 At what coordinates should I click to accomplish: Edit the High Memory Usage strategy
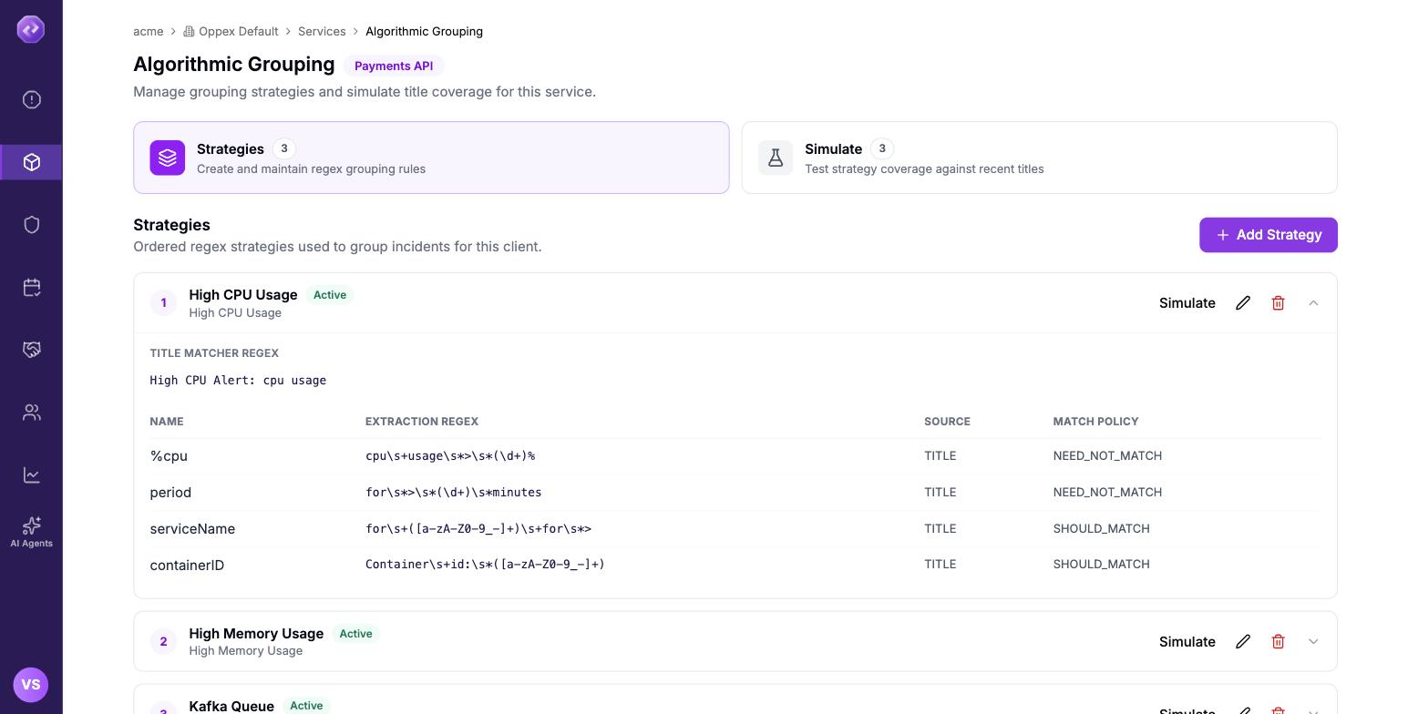tap(1243, 642)
